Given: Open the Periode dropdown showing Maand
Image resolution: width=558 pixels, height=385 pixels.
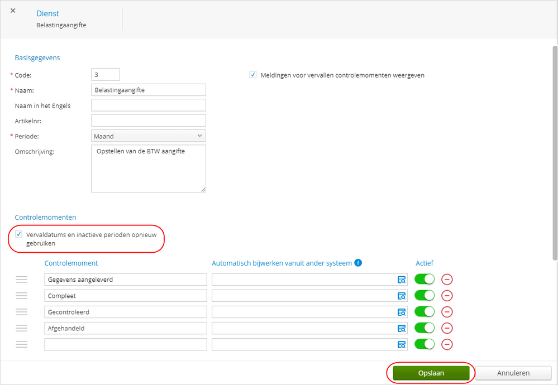Looking at the screenshot, I should click(x=149, y=136).
